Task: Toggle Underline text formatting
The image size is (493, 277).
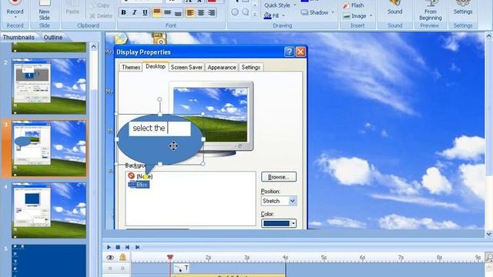Action: (x=145, y=12)
